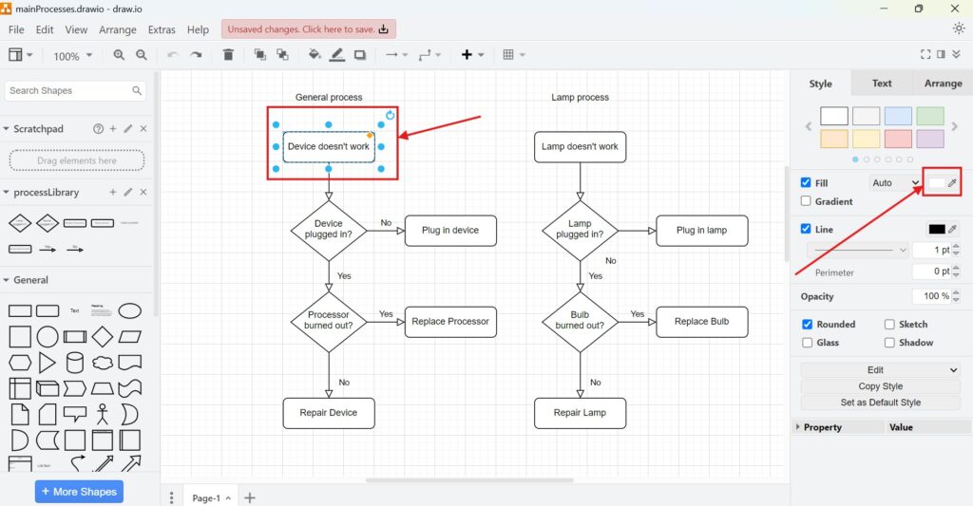The image size is (973, 506).
Task: Click the Delete trash can icon
Action: pos(228,55)
